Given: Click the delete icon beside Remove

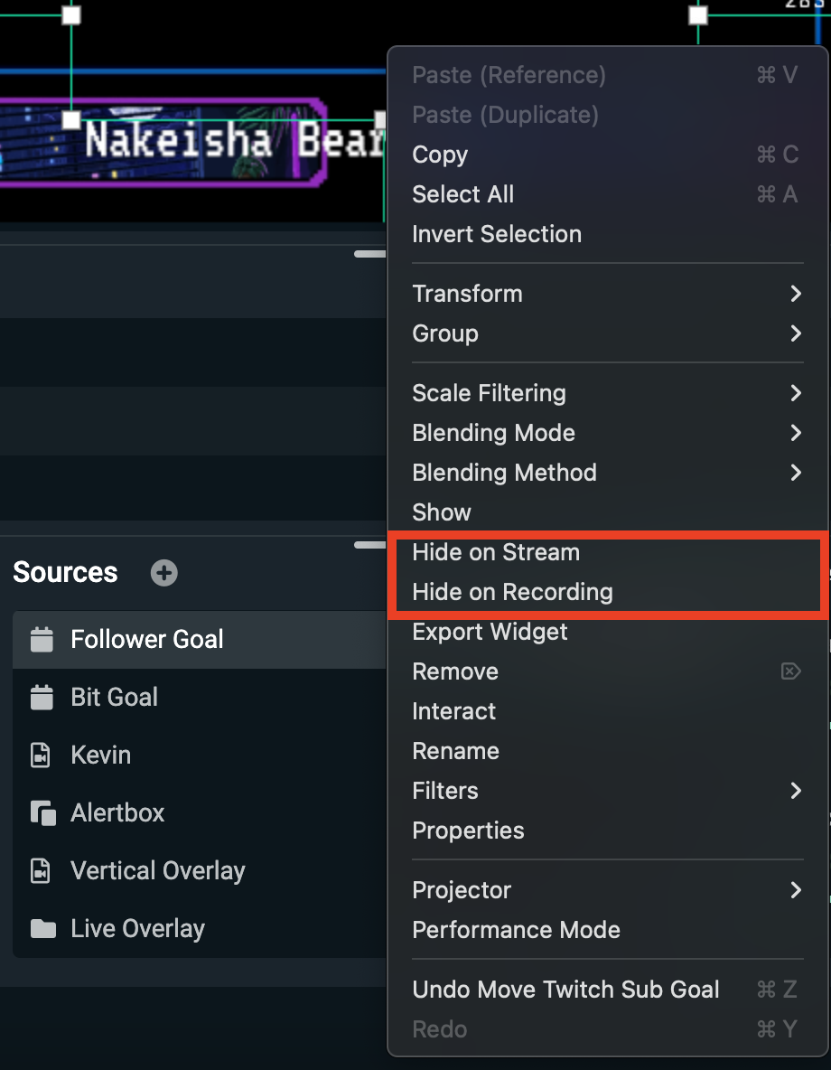Looking at the screenshot, I should click(x=790, y=671).
